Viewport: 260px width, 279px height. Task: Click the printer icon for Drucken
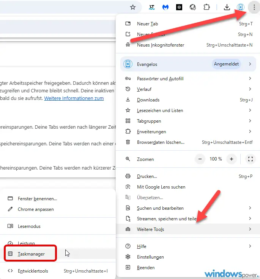[128, 176]
